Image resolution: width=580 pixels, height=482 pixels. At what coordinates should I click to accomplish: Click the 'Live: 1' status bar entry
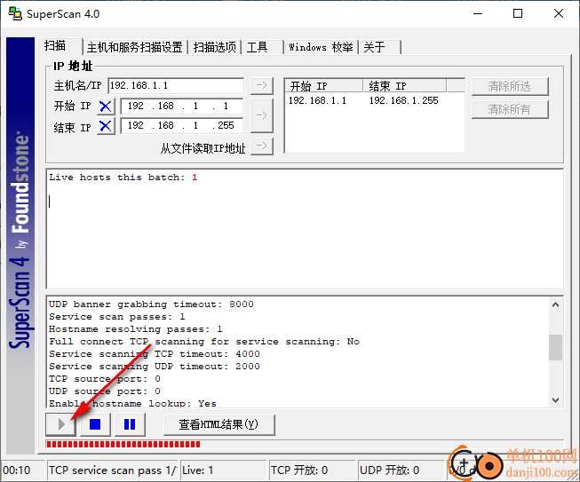tap(224, 470)
